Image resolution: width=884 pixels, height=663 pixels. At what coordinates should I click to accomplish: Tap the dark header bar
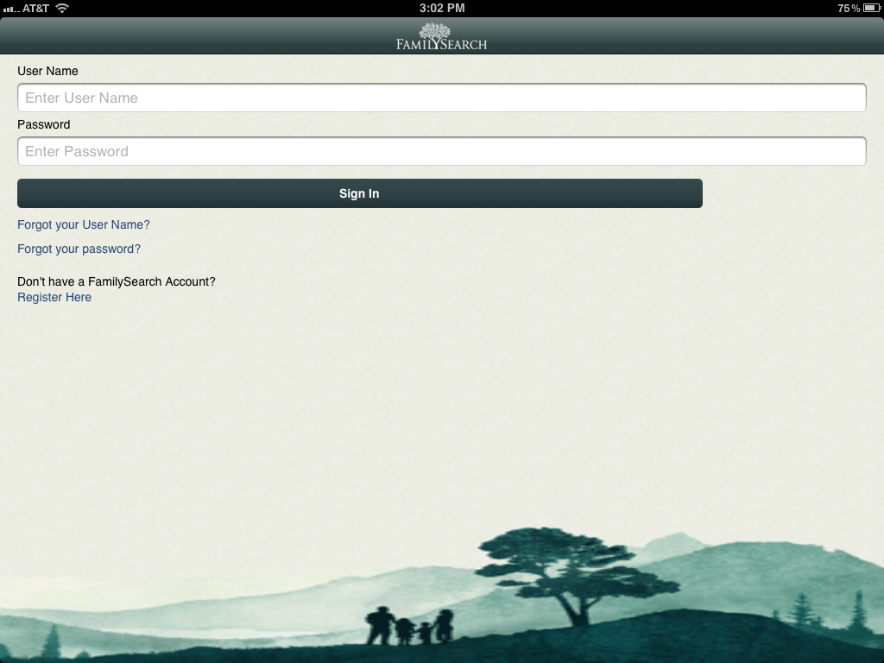click(173, 37)
